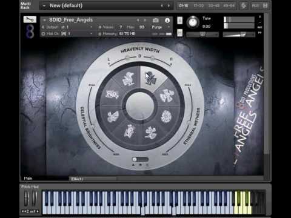Click first small icon beneath the wheel switch
This screenshot has width=291, height=218.
point(133,165)
